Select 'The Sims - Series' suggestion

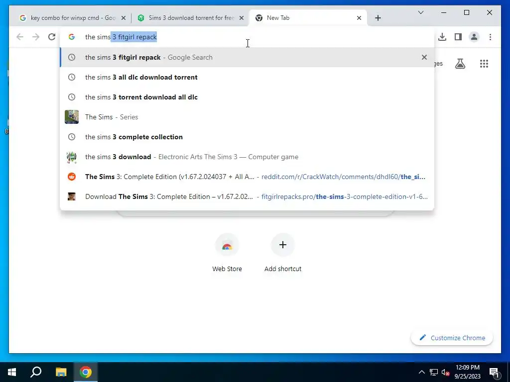point(247,117)
